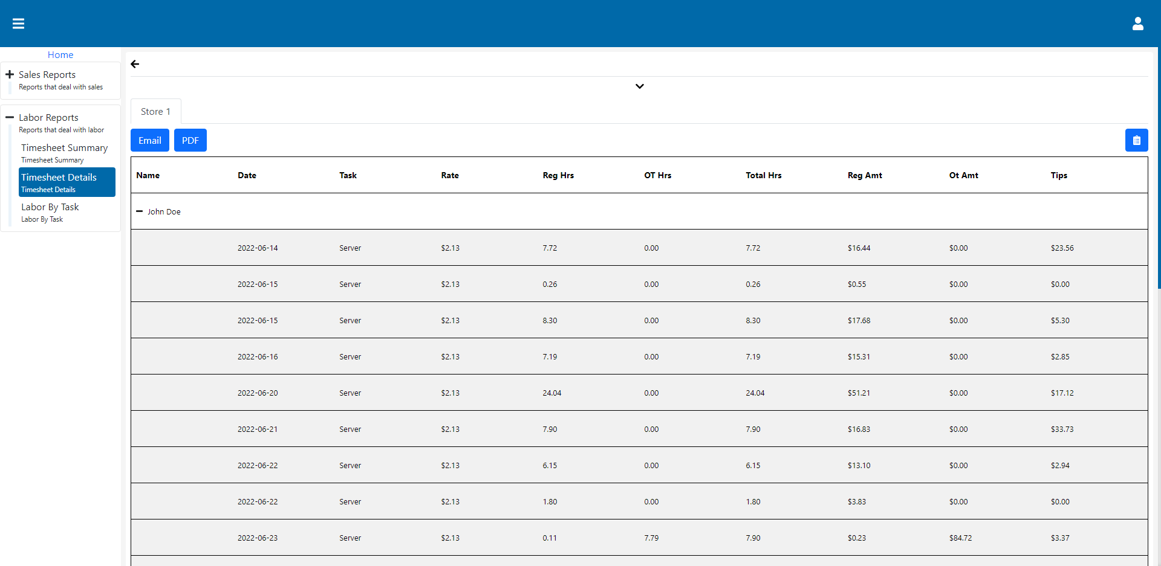Click the Tips column header
The height and width of the screenshot is (566, 1161).
click(x=1059, y=175)
